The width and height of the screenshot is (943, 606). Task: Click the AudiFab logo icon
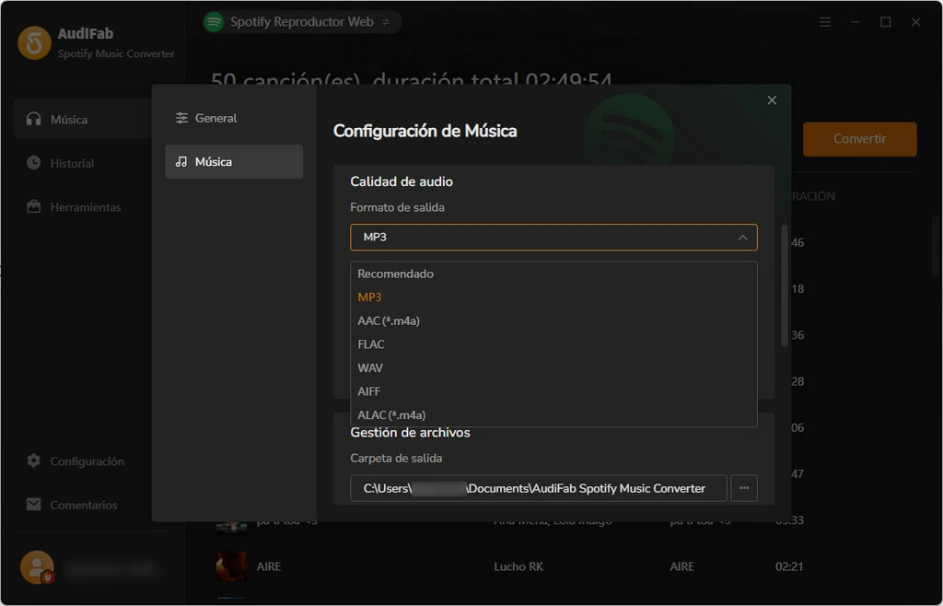[34, 42]
